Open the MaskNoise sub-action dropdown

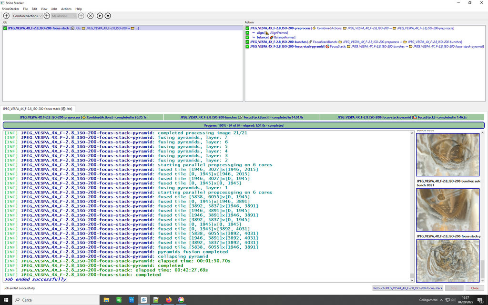64,16
